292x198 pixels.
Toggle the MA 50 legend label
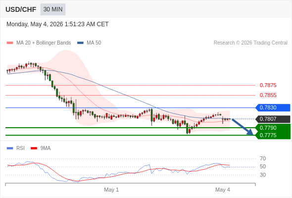click(x=94, y=43)
